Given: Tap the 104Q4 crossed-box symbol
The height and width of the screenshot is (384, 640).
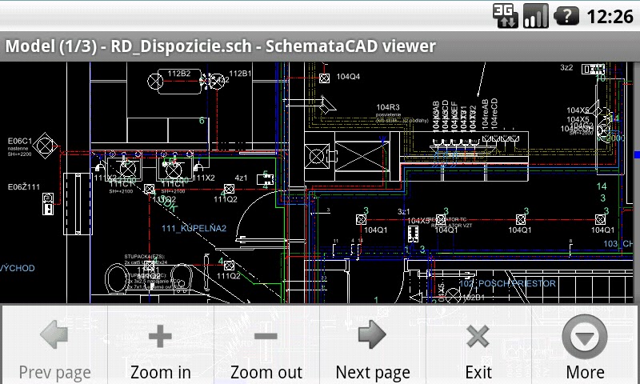Looking at the screenshot, I should [x=325, y=78].
